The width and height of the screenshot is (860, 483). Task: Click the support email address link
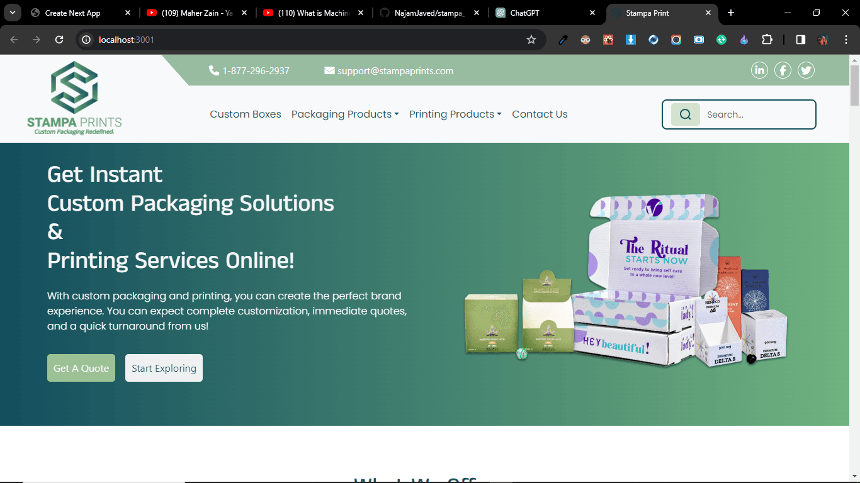395,71
